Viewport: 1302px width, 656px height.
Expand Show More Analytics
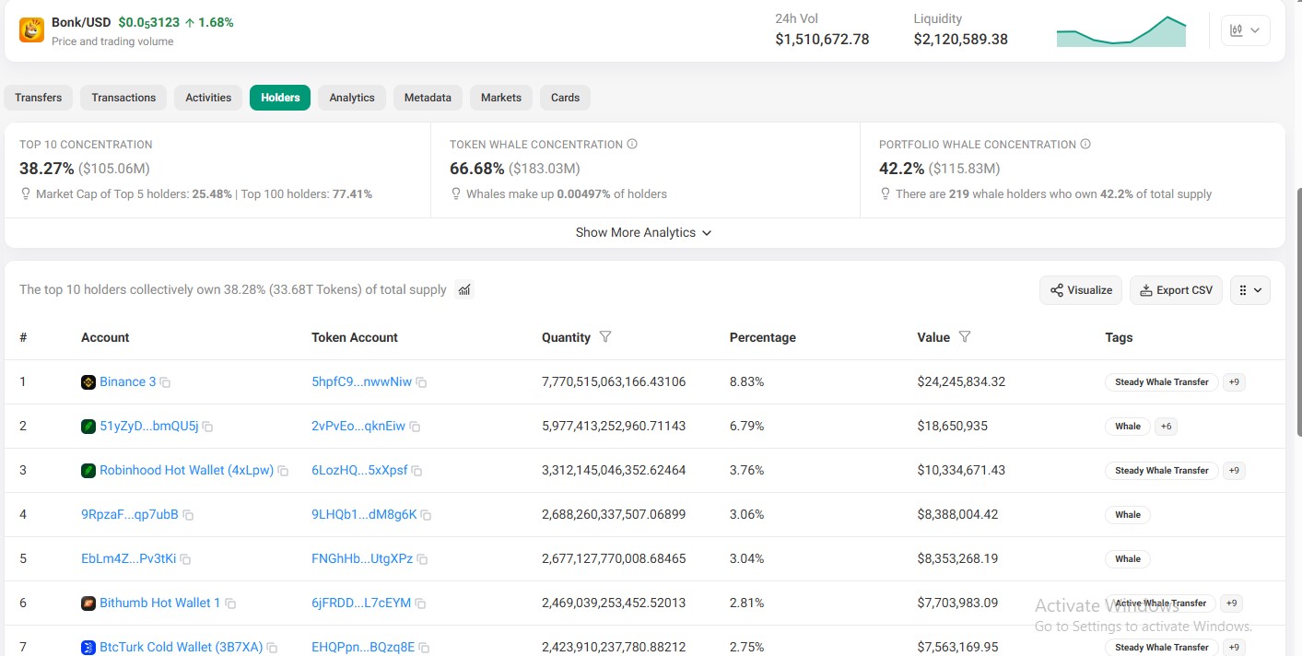click(x=644, y=232)
